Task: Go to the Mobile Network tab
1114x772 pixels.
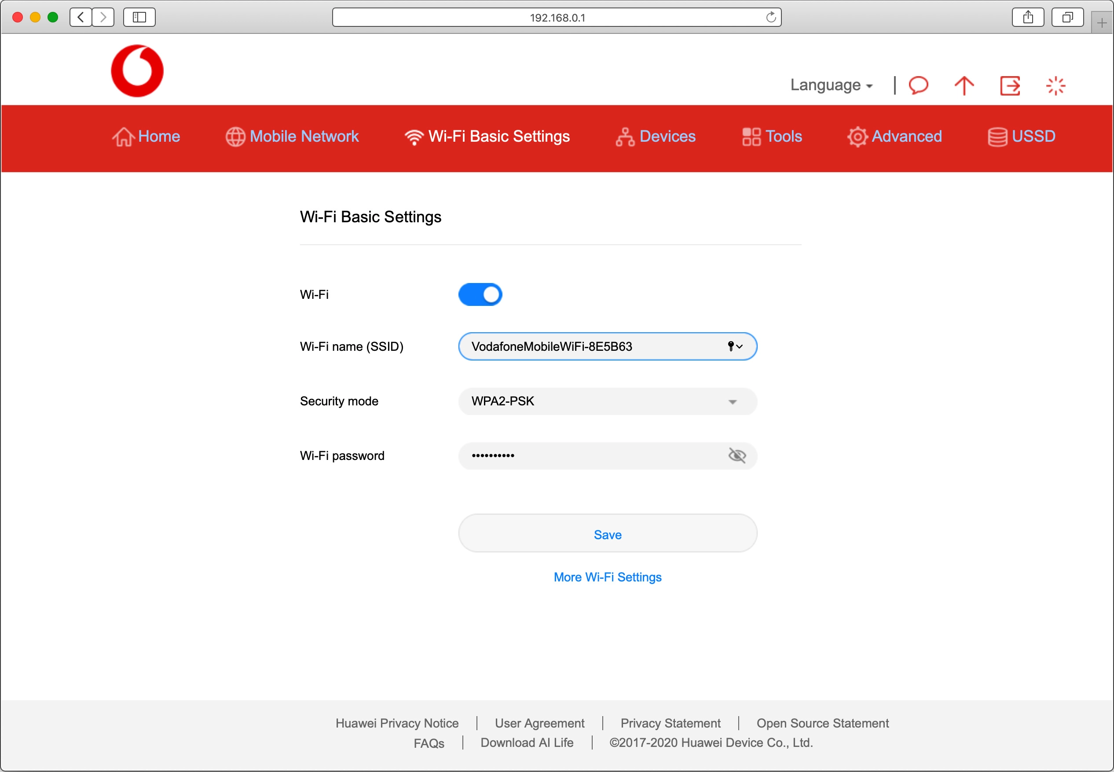Action: [292, 136]
